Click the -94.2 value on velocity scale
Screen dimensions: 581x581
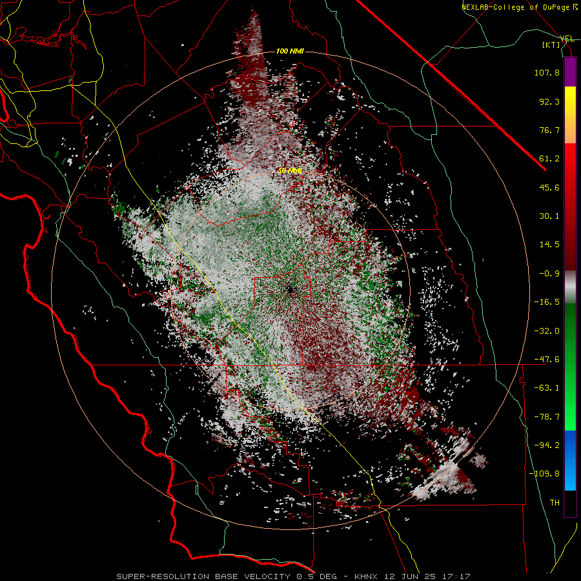pos(547,445)
